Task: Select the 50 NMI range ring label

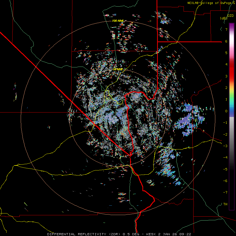Action: coord(118,69)
